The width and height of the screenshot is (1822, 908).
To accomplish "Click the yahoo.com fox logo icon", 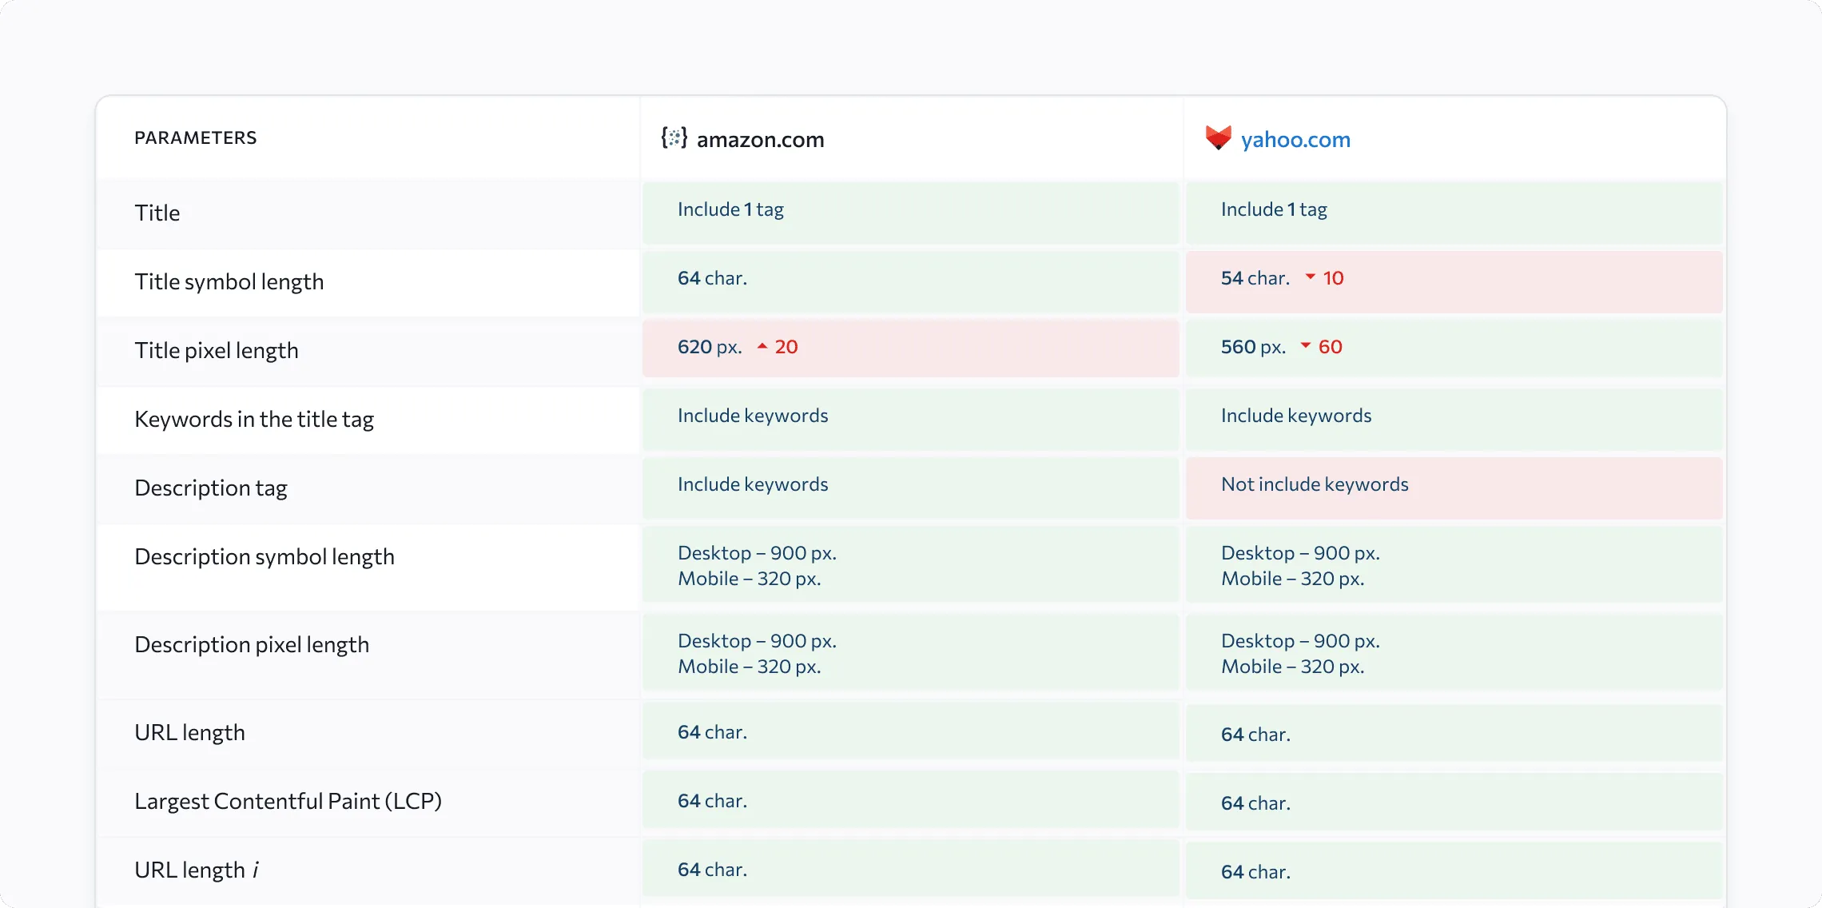I will coord(1218,137).
